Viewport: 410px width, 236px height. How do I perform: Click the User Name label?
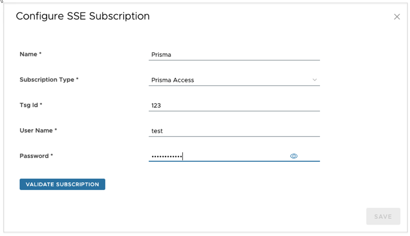(x=36, y=130)
